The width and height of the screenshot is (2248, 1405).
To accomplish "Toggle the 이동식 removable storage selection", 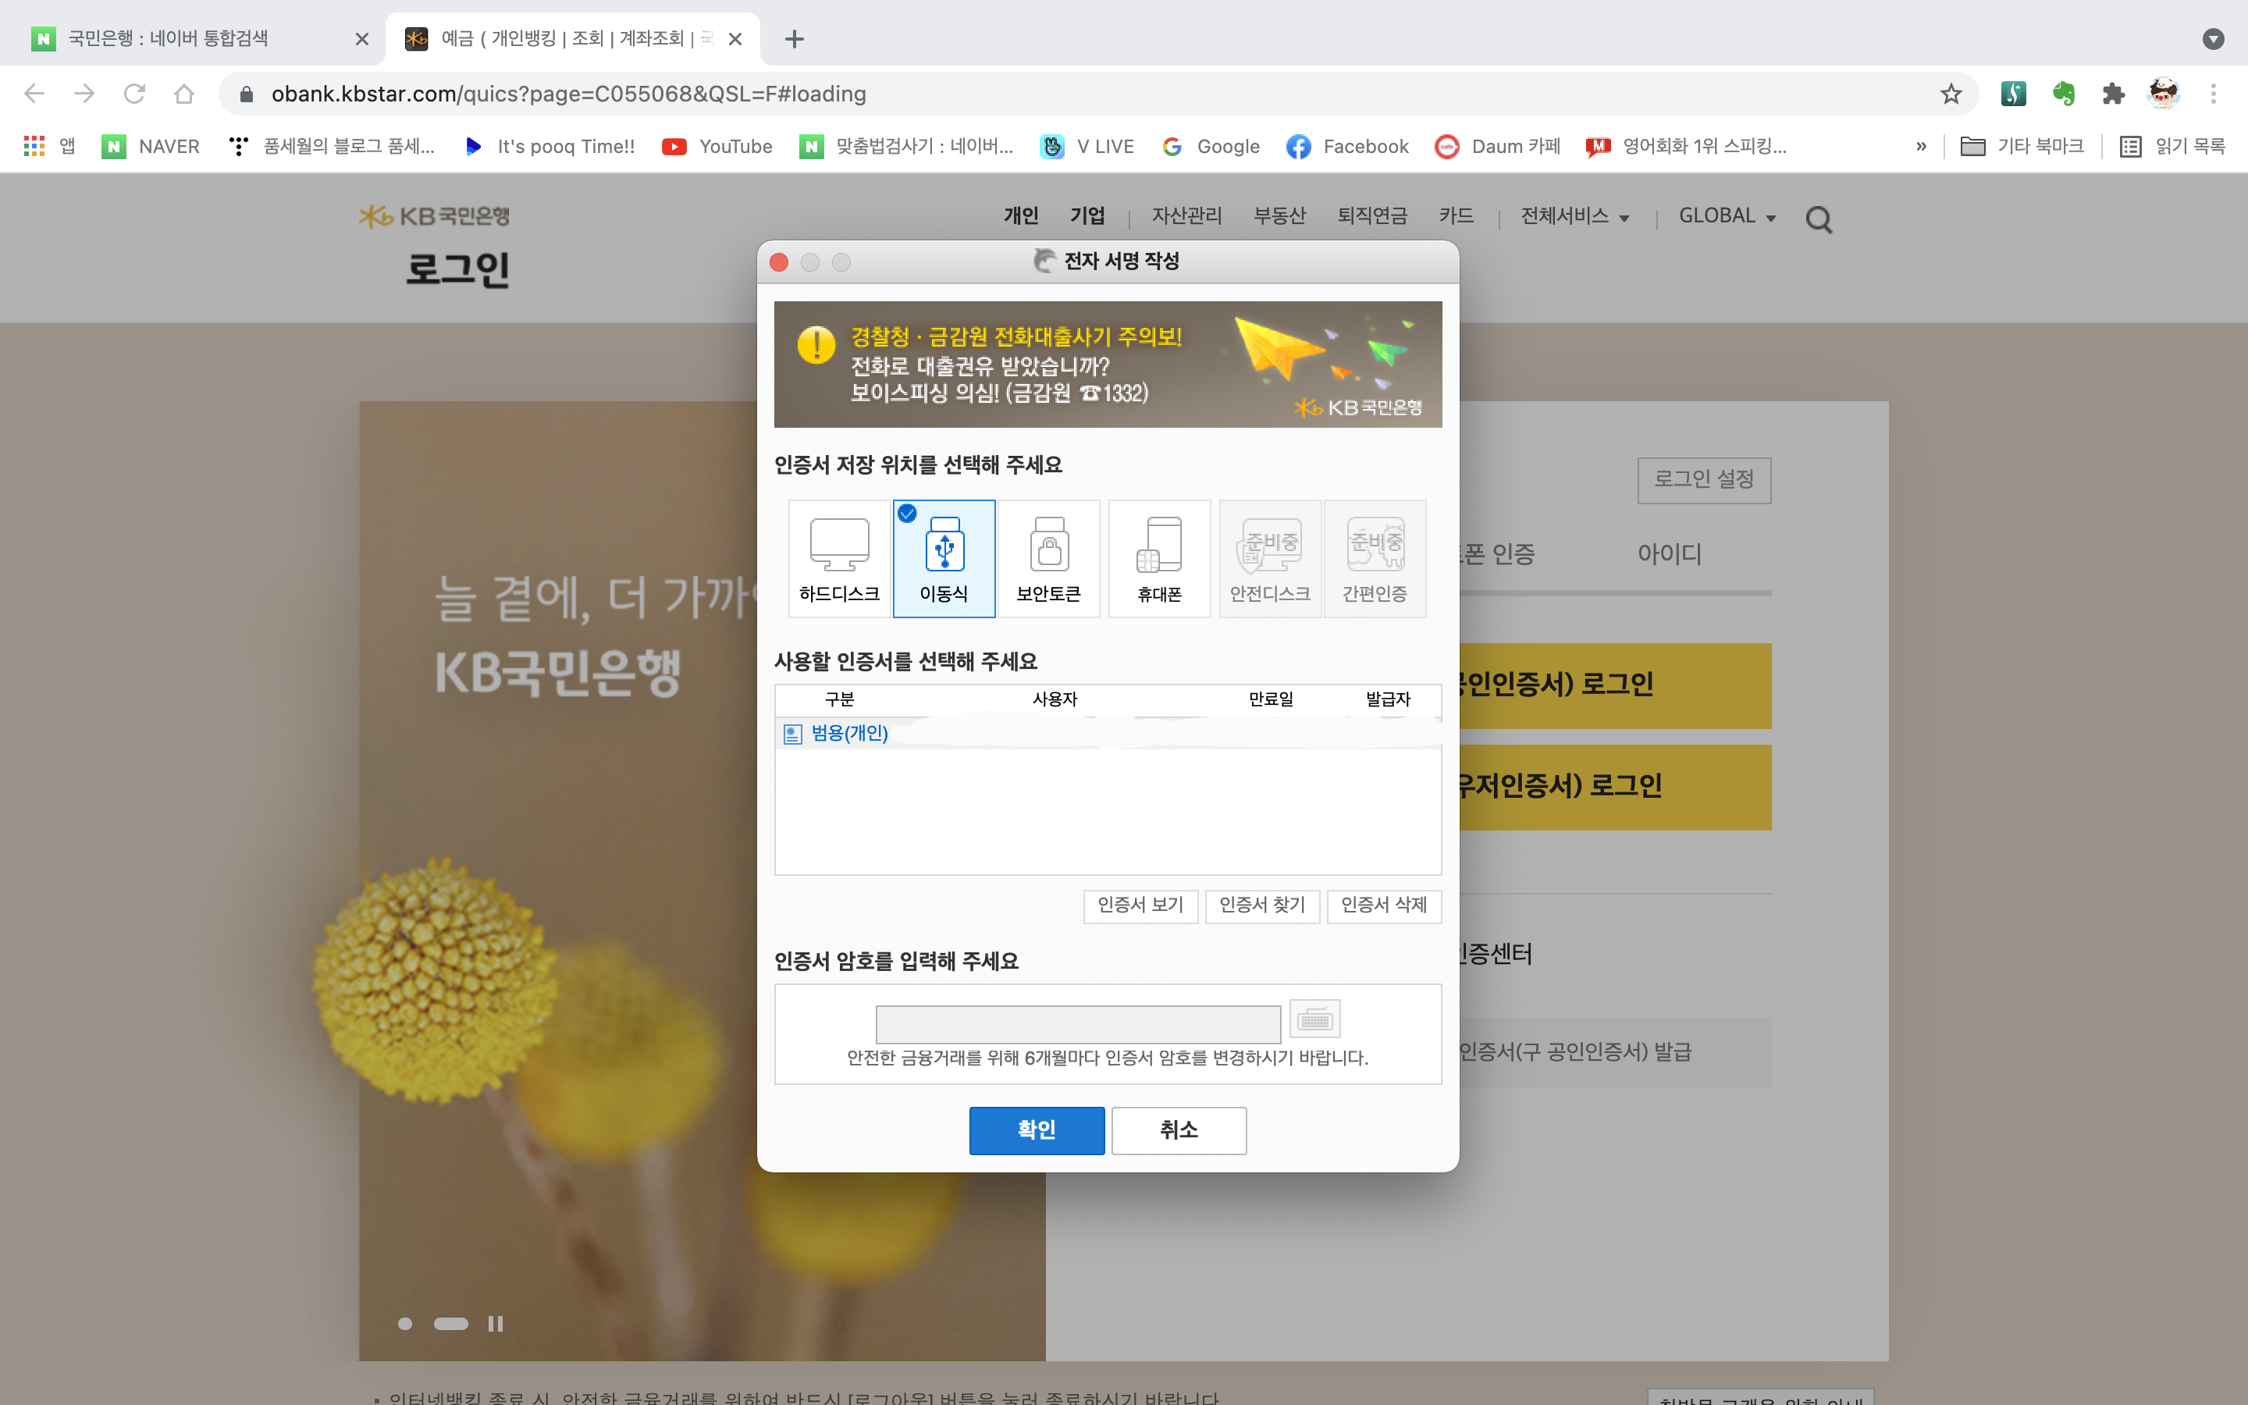I will (x=944, y=558).
